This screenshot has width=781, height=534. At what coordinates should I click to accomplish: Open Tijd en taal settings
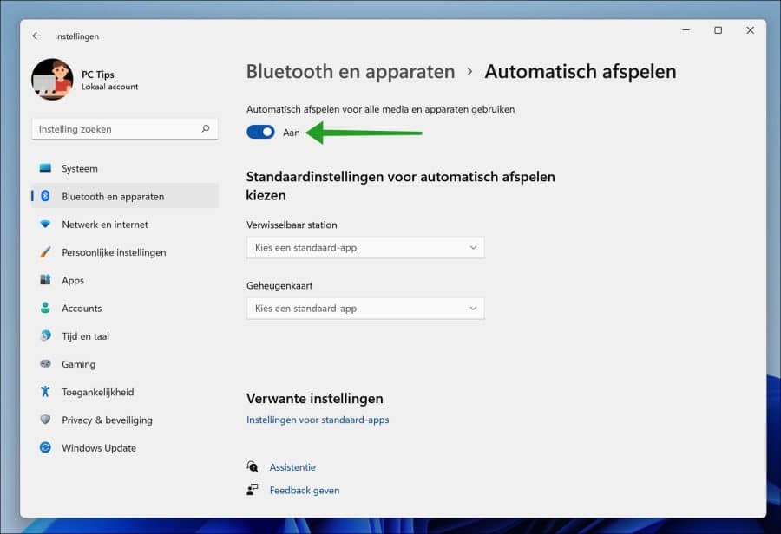point(124,335)
